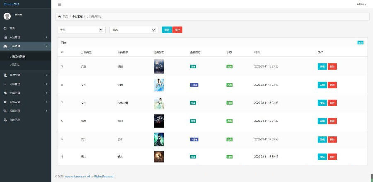The width and height of the screenshot is (373, 182).
Task: Click the blue edit button for id 9
Action: tap(322, 66)
